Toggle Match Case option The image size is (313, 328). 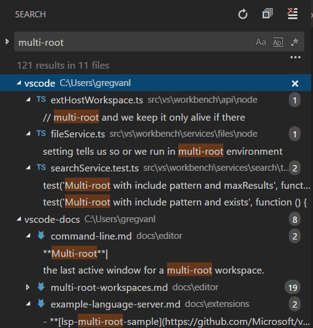click(261, 42)
